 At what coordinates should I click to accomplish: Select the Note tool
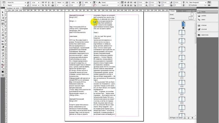(3, 53)
